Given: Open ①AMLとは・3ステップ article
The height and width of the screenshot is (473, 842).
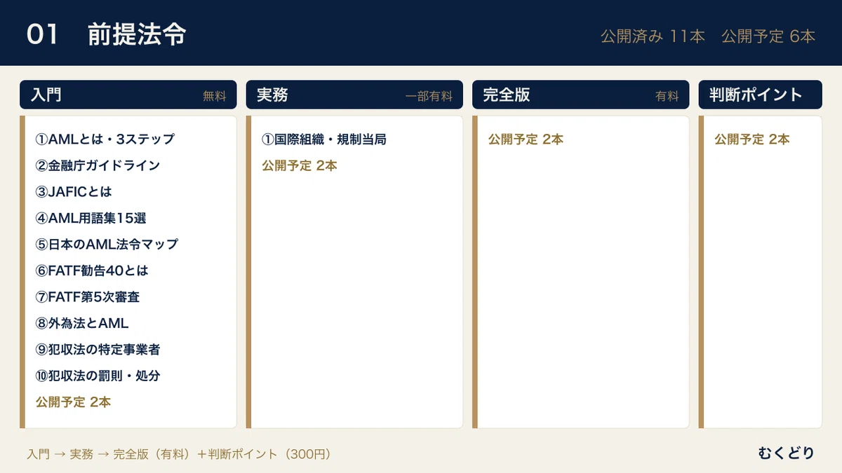Looking at the screenshot, I should [105, 139].
